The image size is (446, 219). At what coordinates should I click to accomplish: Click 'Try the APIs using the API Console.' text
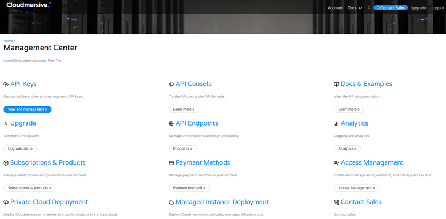197,97
